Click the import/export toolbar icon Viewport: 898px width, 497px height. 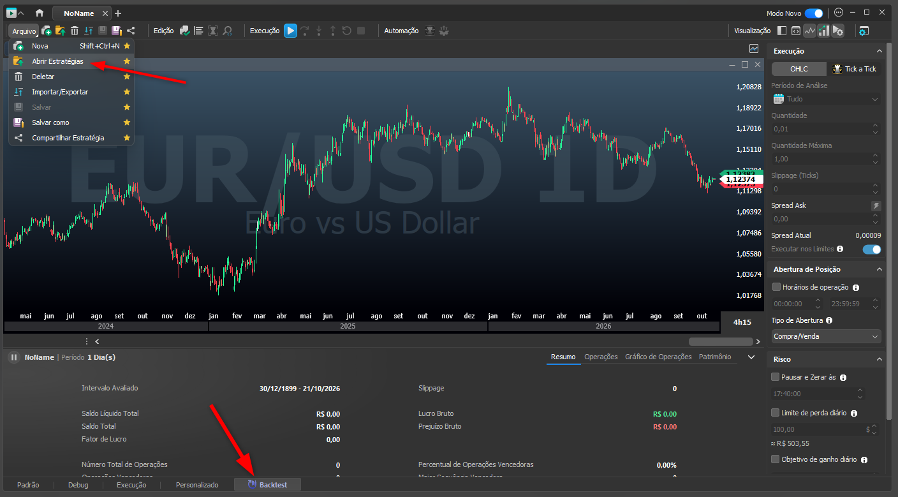click(89, 30)
